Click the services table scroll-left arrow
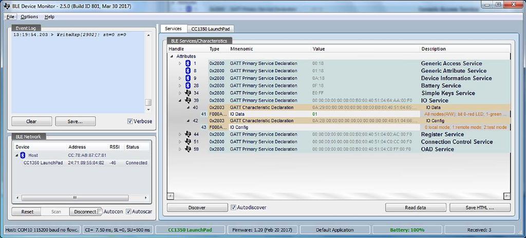 click(x=171, y=196)
